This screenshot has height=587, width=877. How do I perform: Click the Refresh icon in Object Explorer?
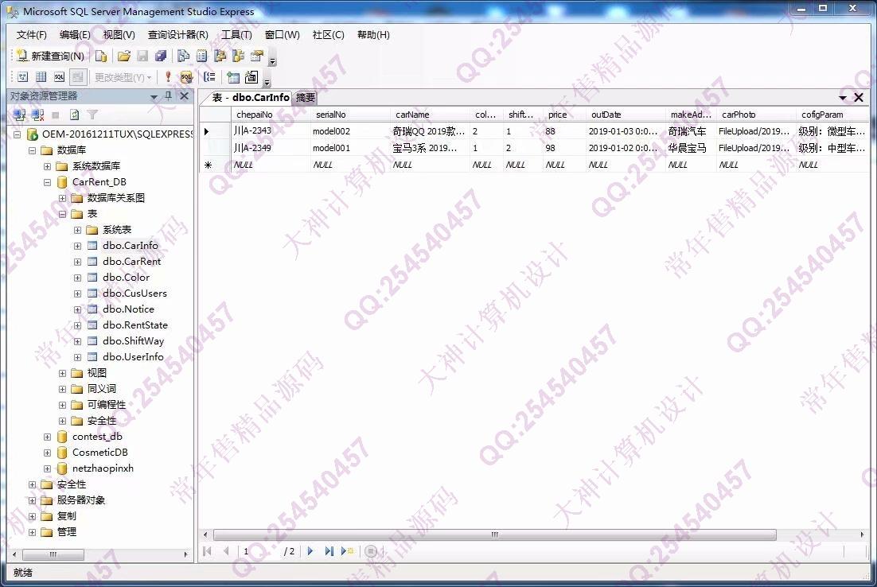pyautogui.click(x=74, y=115)
